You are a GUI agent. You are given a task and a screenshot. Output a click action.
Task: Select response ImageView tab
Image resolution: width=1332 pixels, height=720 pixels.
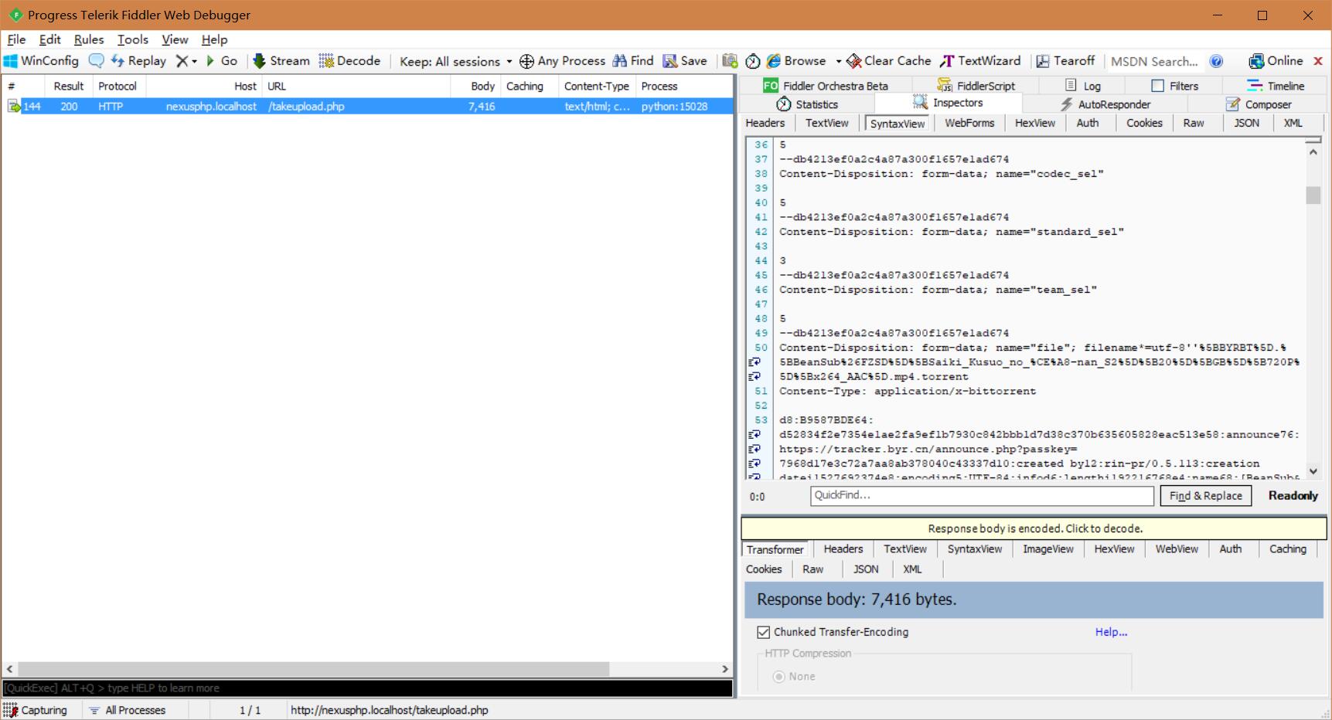pyautogui.click(x=1048, y=549)
